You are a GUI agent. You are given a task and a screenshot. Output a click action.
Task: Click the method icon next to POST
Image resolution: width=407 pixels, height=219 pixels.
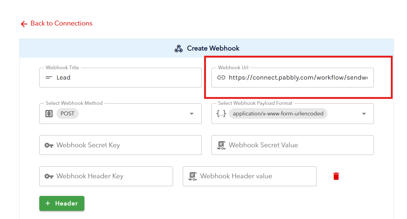pos(48,113)
